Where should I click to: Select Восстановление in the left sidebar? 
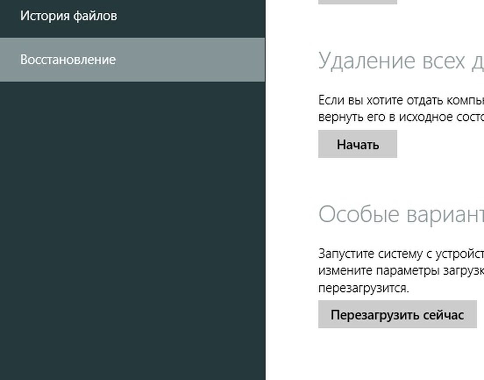68,60
